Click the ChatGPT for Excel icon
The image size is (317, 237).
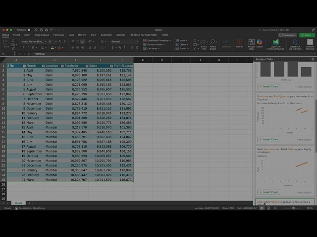tap(310, 44)
